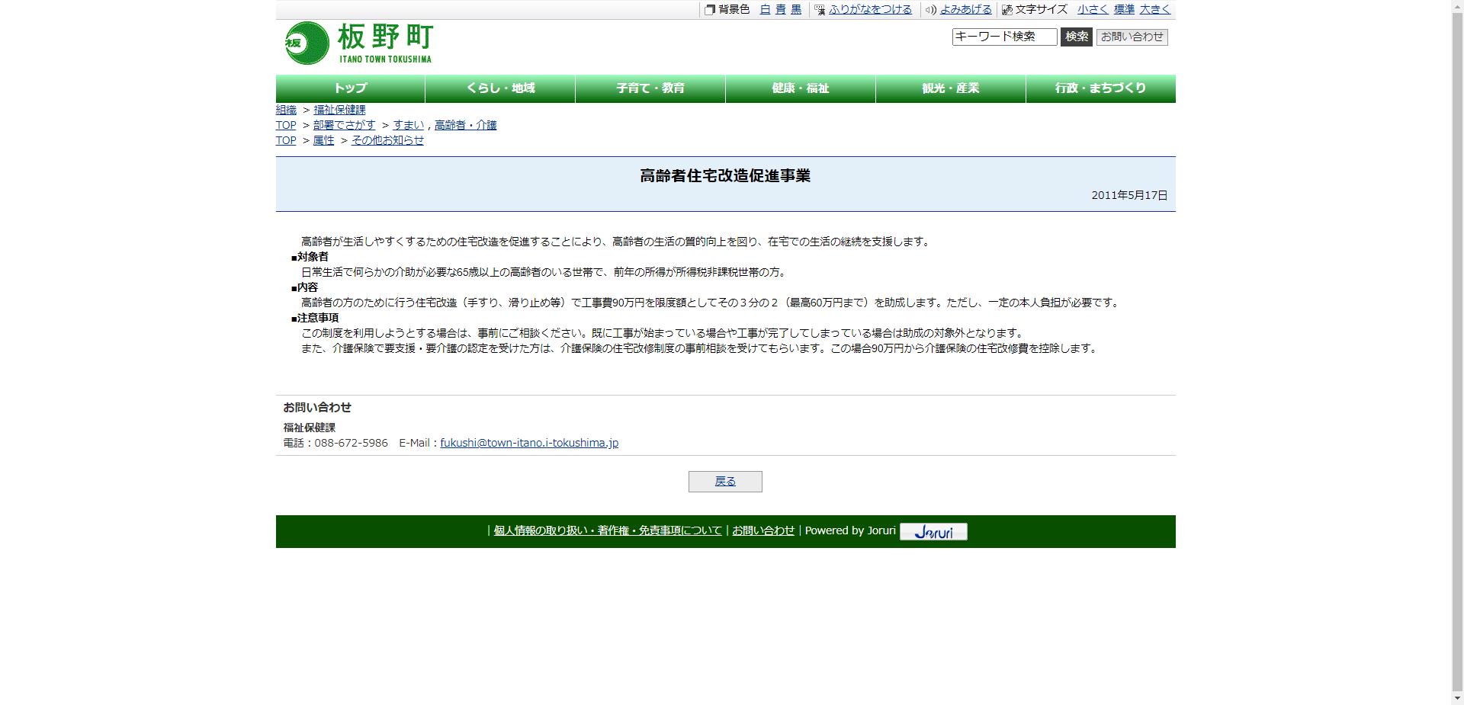Click the 戻る button
Image resolution: width=1464 pixels, height=705 pixels.
[x=724, y=481]
